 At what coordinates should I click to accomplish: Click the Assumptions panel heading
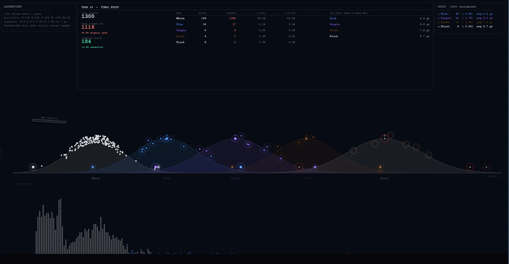pos(13,7)
